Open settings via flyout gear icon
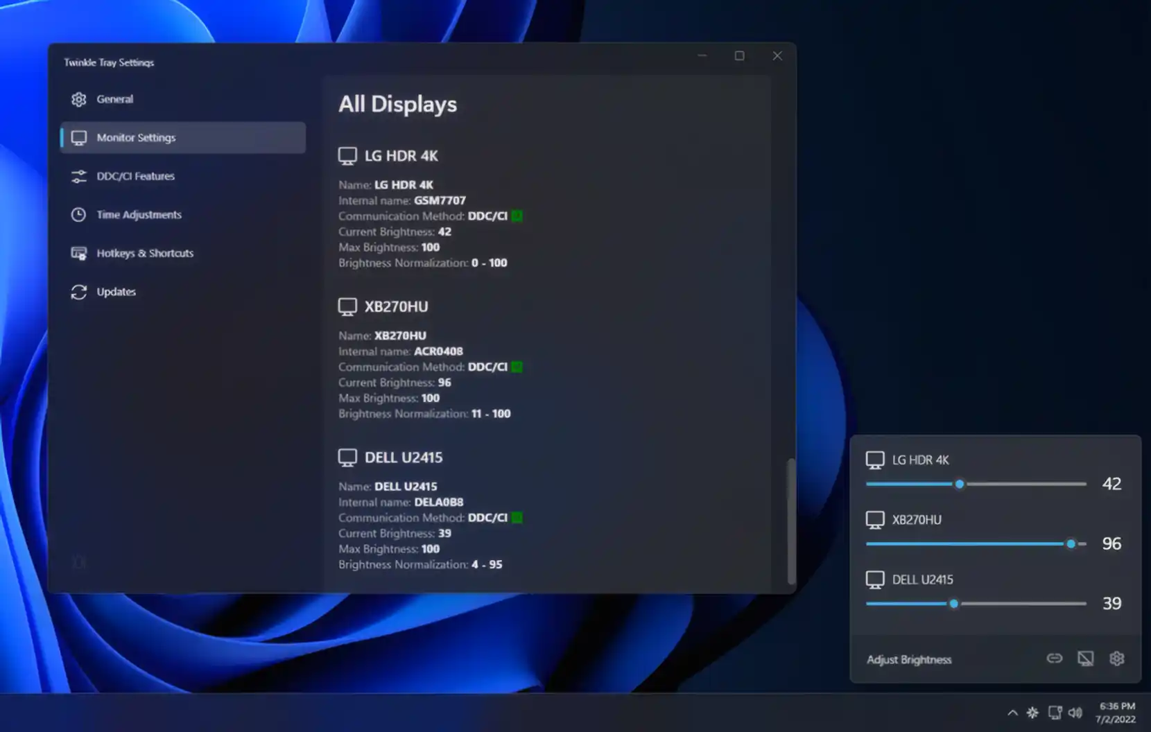Image resolution: width=1151 pixels, height=732 pixels. [1116, 659]
